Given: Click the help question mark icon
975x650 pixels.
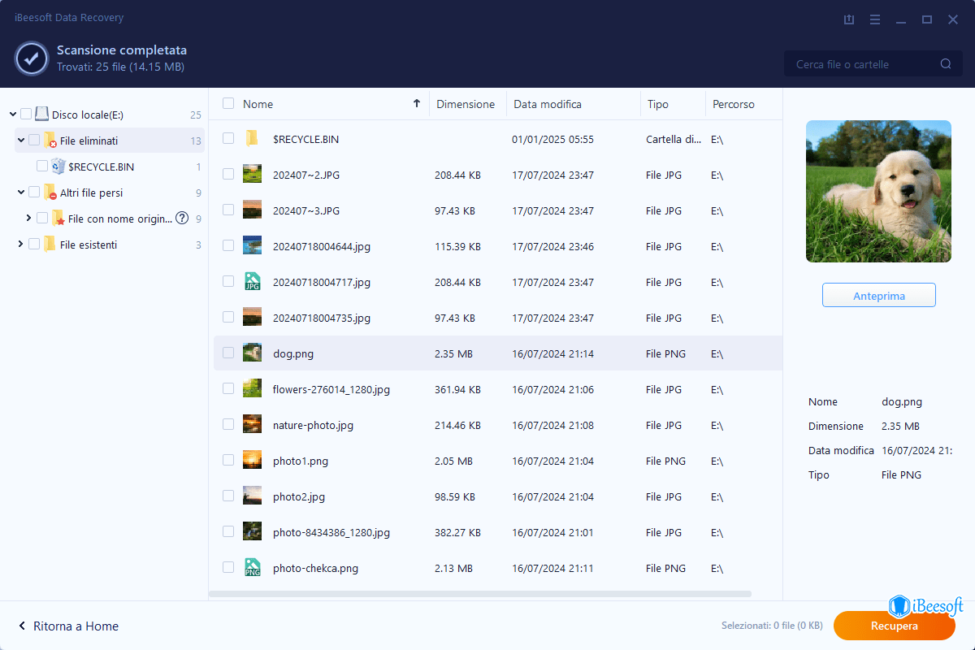Looking at the screenshot, I should [x=182, y=218].
